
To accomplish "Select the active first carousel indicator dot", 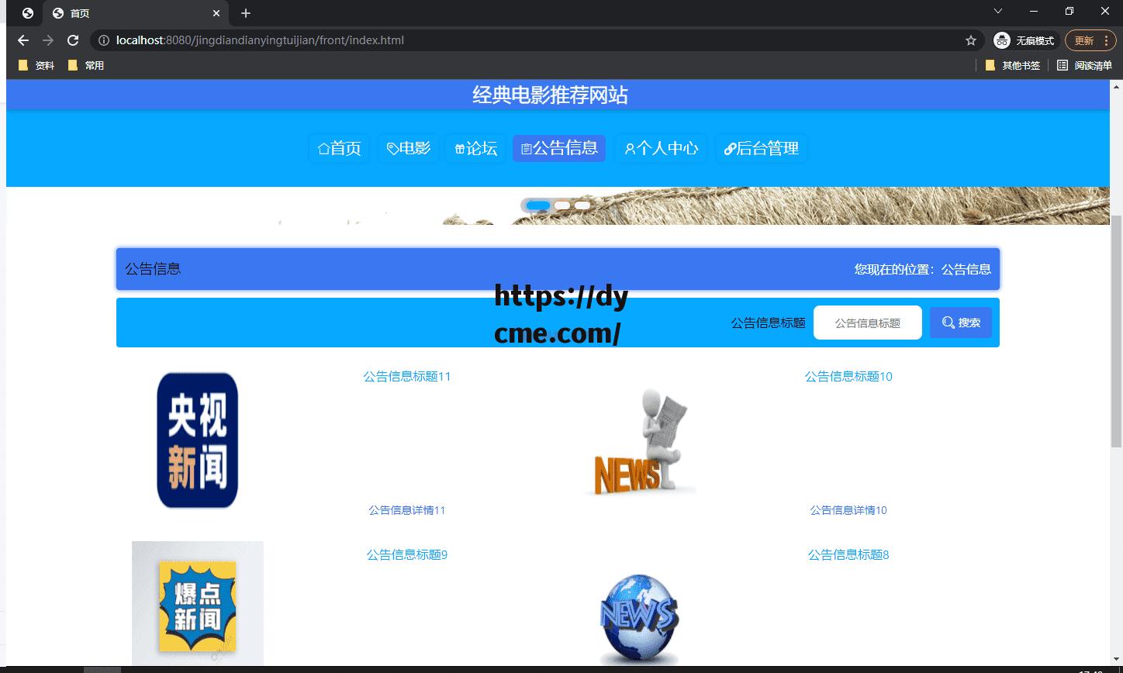I will coord(536,205).
